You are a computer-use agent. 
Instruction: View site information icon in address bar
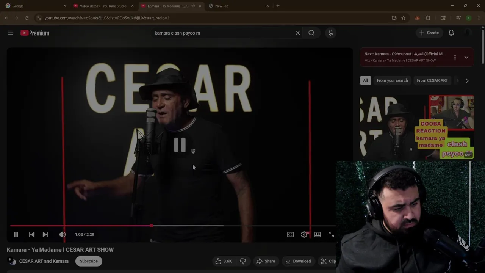click(39, 18)
